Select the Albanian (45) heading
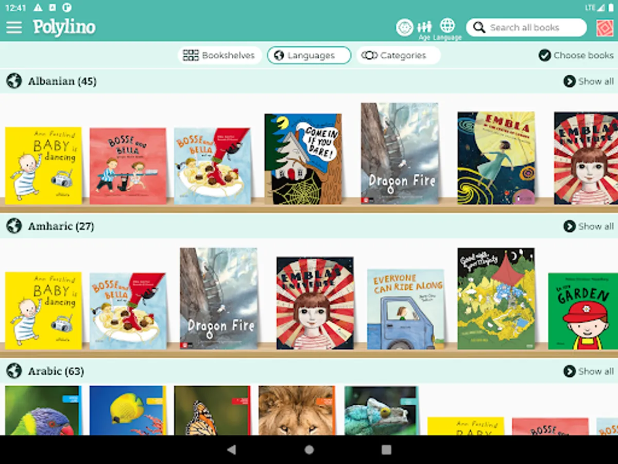618x464 pixels. (62, 81)
